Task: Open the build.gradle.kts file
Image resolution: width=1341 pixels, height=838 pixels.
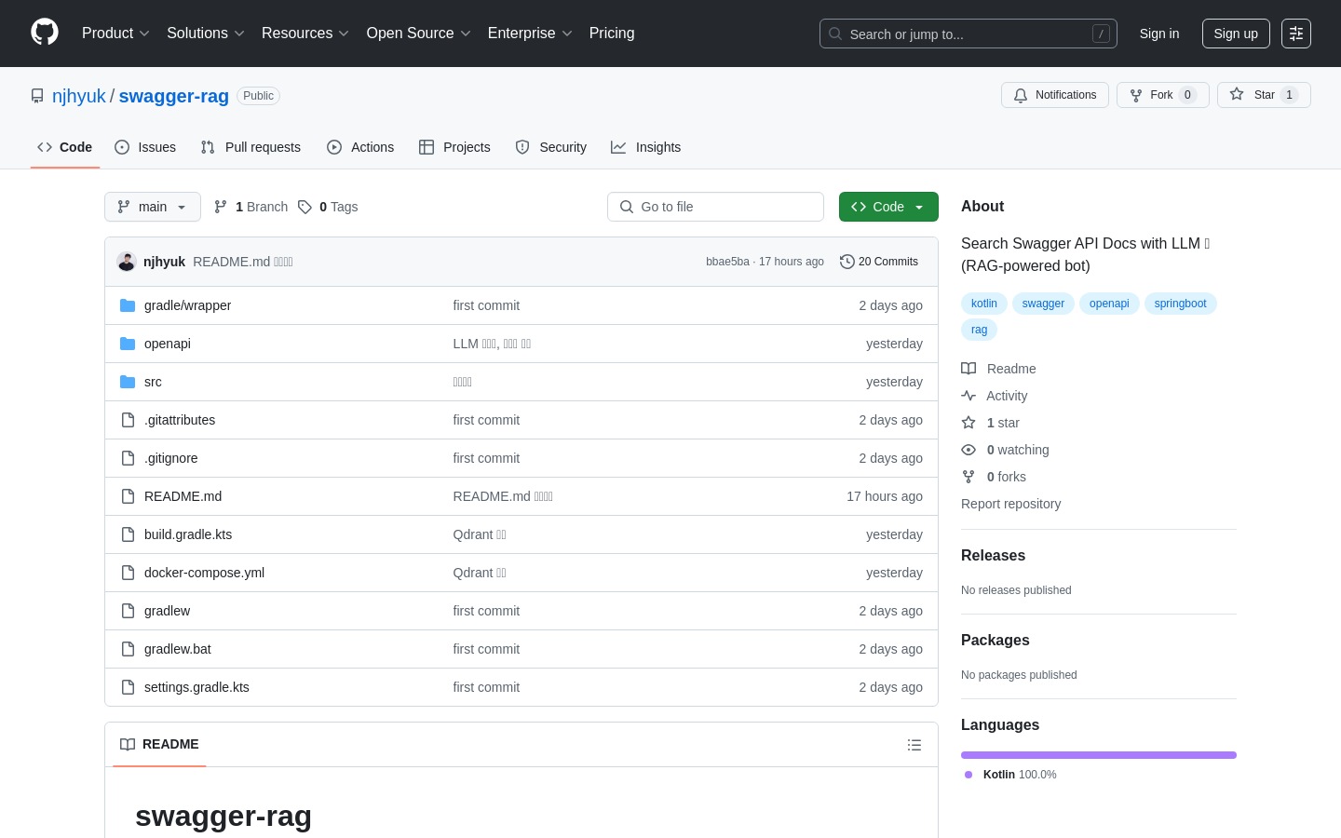Action: tap(188, 534)
